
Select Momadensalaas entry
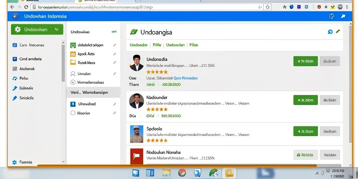click(x=87, y=82)
